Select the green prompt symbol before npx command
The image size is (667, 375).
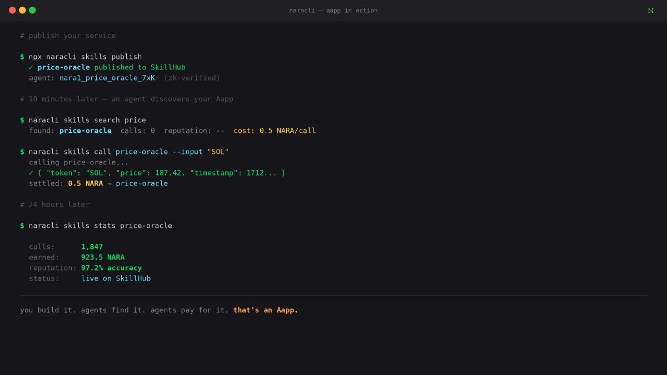pyautogui.click(x=22, y=57)
